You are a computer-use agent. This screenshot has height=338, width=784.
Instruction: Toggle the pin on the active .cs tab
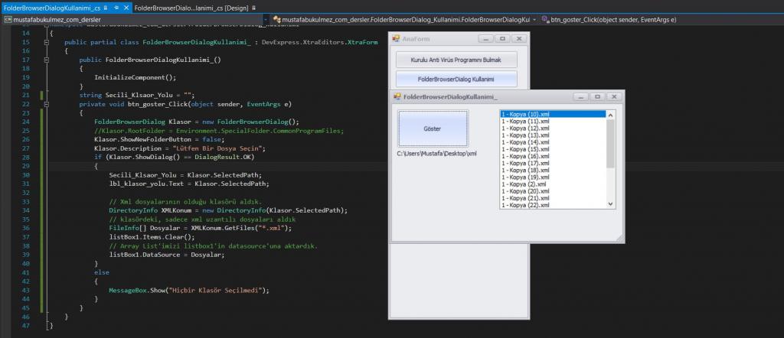[x=116, y=8]
